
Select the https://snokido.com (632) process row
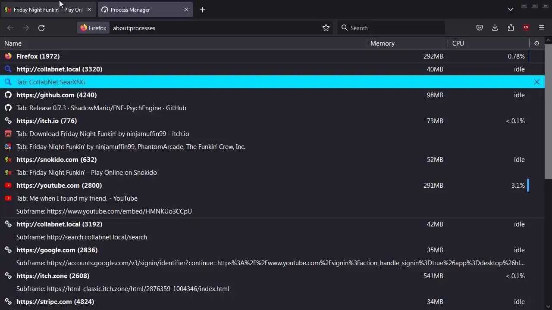click(x=272, y=159)
